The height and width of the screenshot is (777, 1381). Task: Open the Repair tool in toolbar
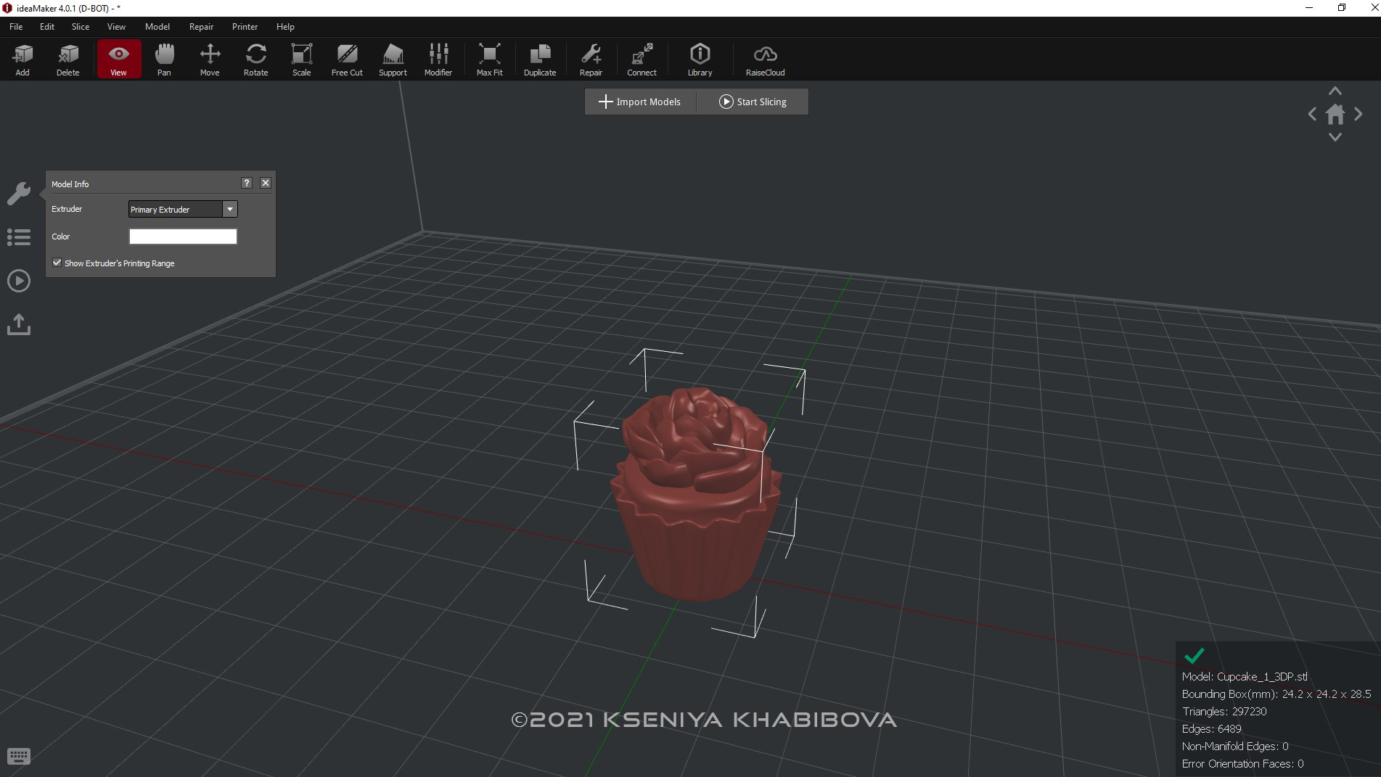coord(591,59)
